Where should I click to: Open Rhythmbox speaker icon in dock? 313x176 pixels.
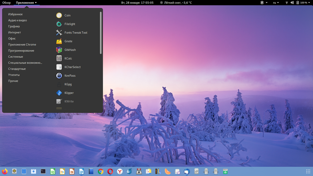pos(14,171)
